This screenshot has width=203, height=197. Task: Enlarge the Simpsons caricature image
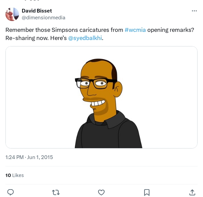(x=101, y=97)
